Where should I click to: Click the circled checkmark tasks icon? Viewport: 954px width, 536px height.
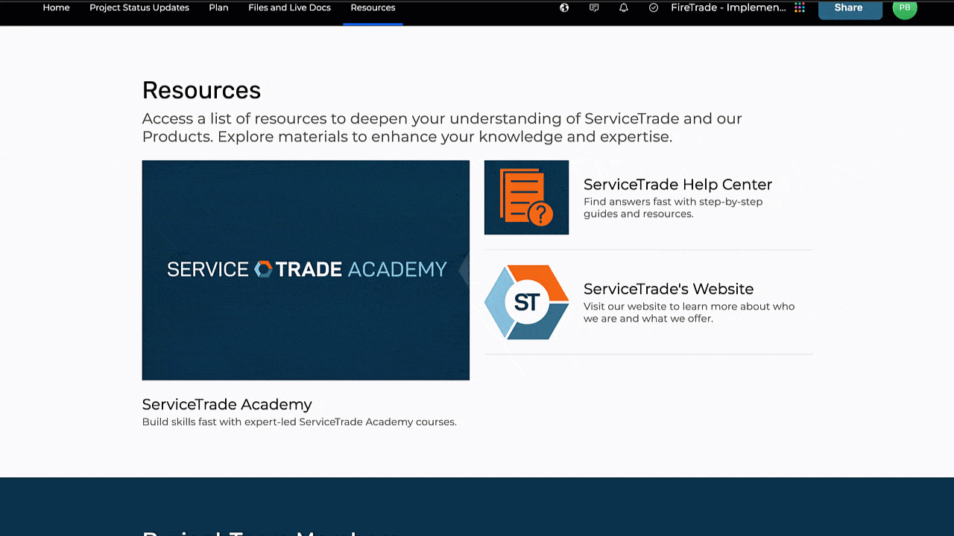654,7
